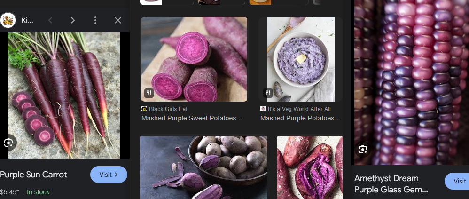Viewport: 469px width, 199px height.
Task: Open the sliced purple sweet potato thumbnail
Action: [x=195, y=59]
